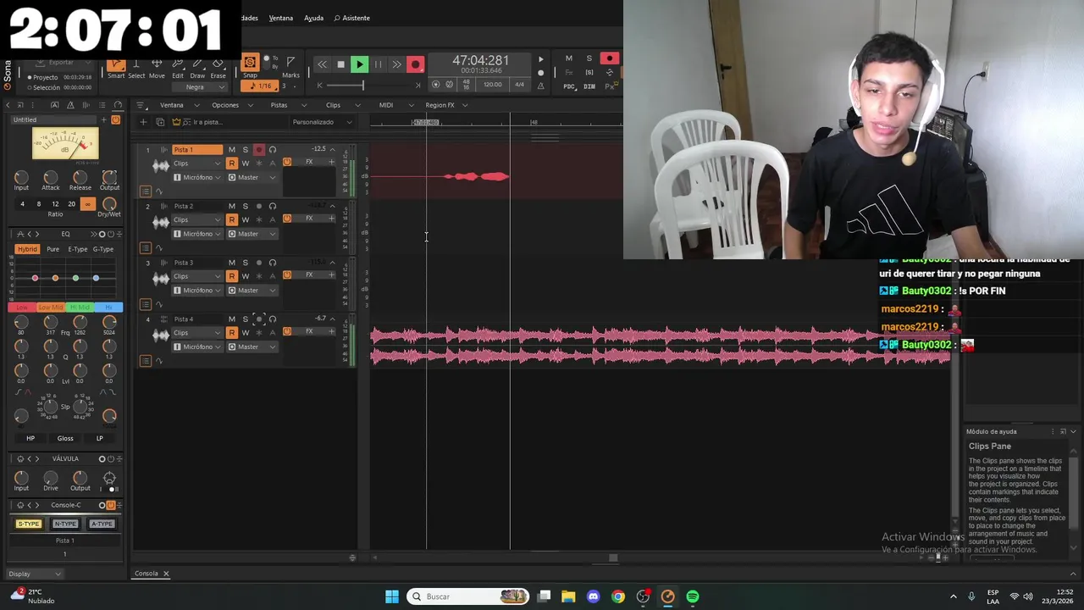This screenshot has height=610, width=1084.
Task: Click the VÁLVULA Drive knob
Action: [51, 478]
